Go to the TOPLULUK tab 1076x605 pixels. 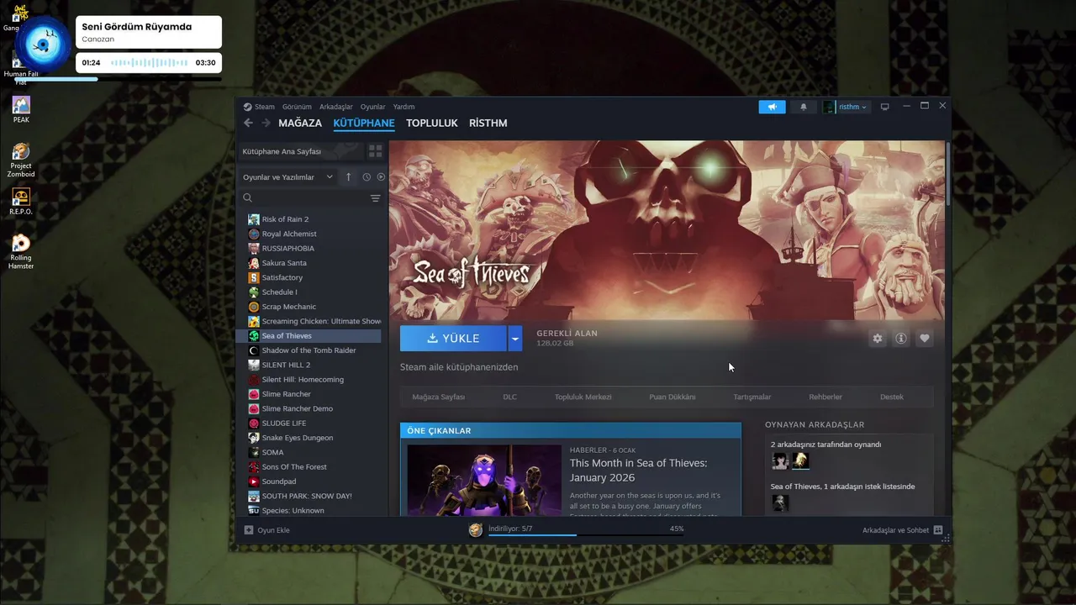point(432,123)
